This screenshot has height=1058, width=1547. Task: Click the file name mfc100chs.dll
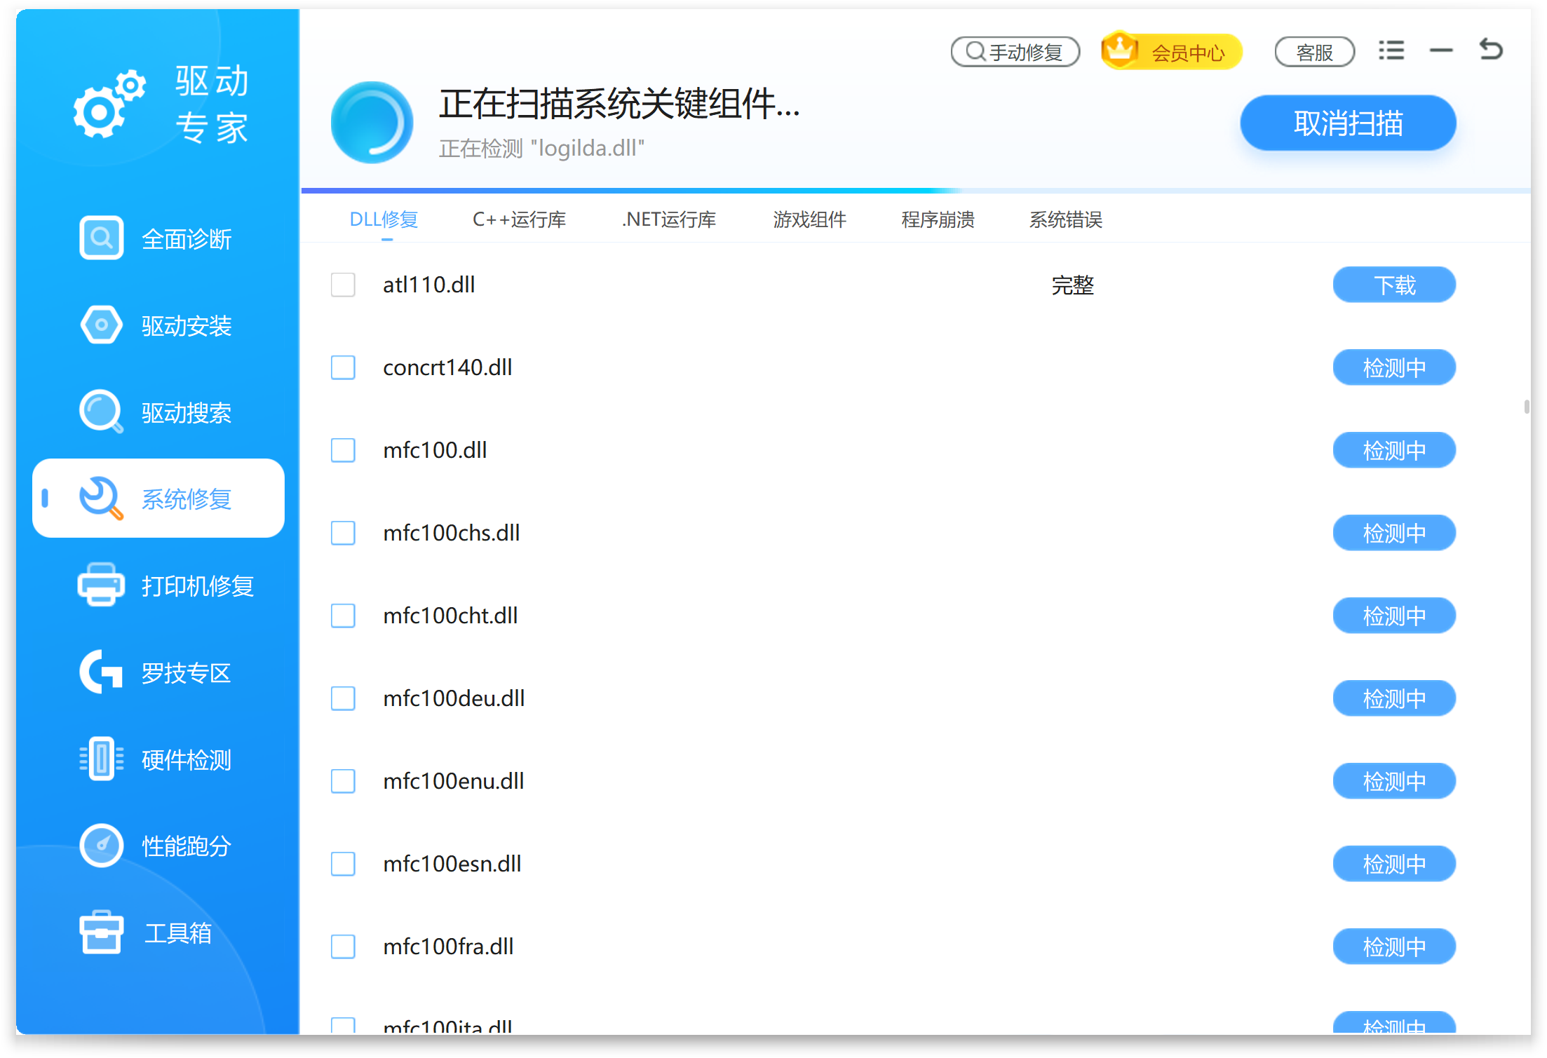[x=452, y=533]
